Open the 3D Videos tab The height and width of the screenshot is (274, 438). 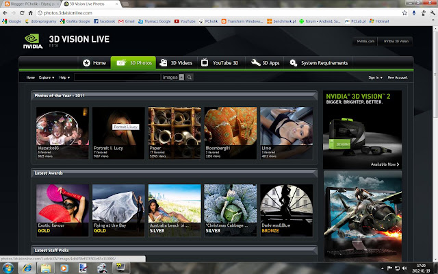pyautogui.click(x=176, y=63)
